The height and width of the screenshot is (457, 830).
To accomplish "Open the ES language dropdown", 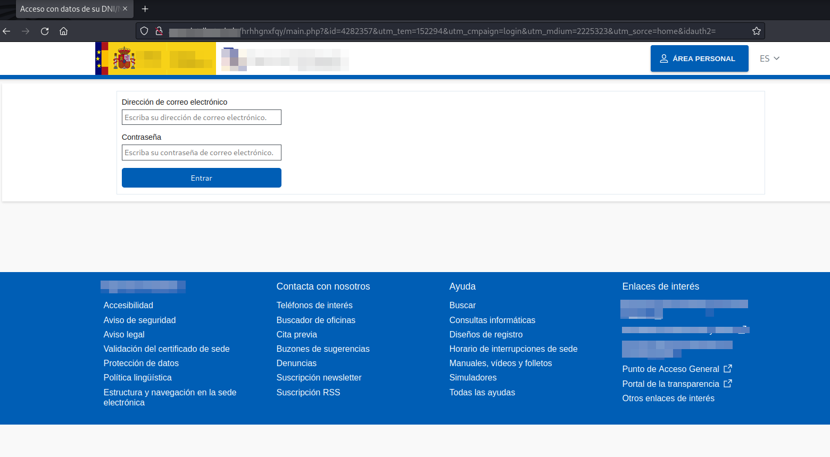I will click(769, 58).
